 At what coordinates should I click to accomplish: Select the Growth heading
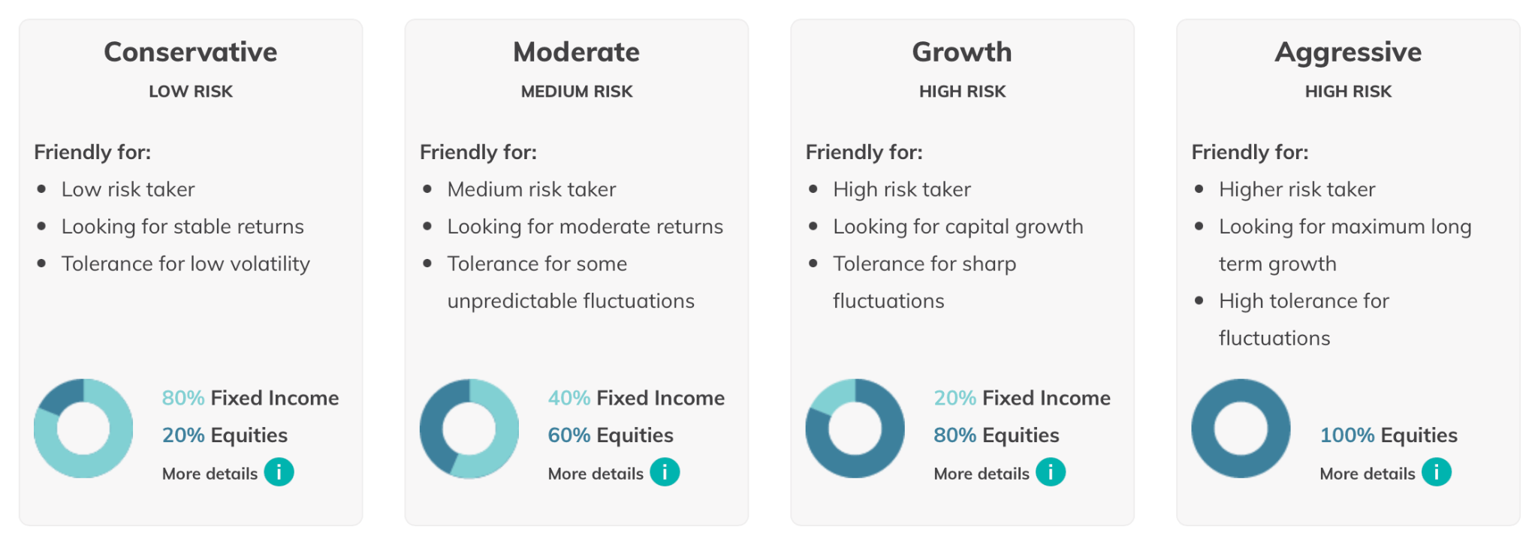click(962, 52)
